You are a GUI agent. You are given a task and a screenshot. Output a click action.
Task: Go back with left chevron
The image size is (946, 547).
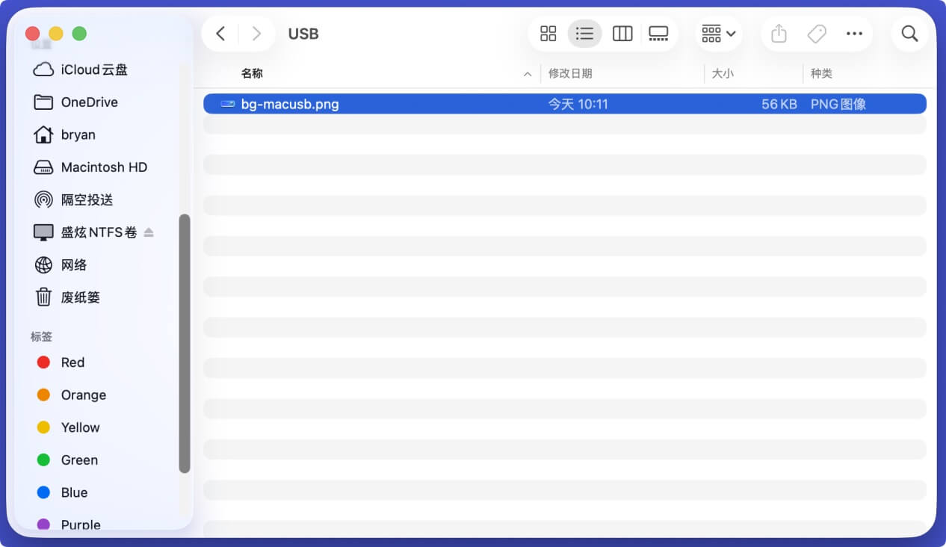220,34
